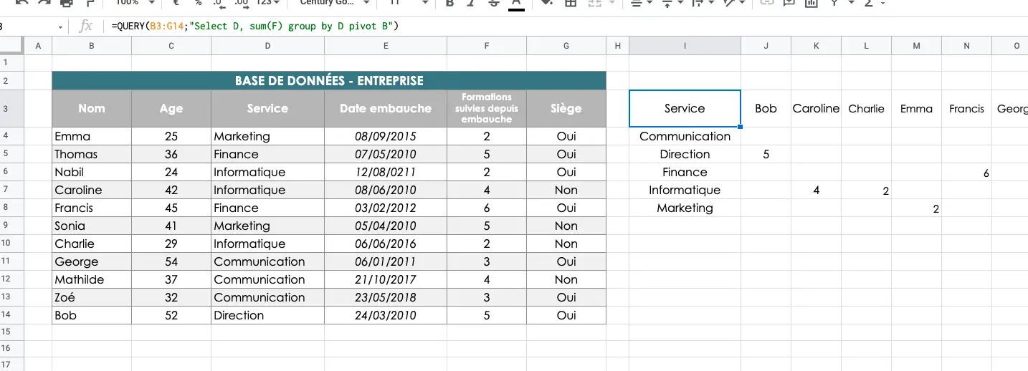The image size is (1028, 371).
Task: Click the Caroline pivot column header
Action: point(816,109)
